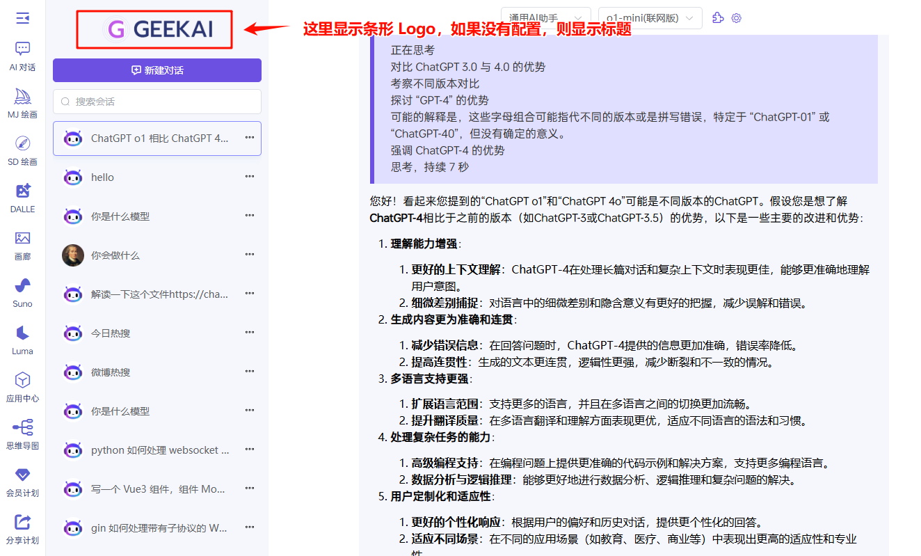
Task: Click the '提升翻译质量' bold text
Action: pyautogui.click(x=445, y=420)
